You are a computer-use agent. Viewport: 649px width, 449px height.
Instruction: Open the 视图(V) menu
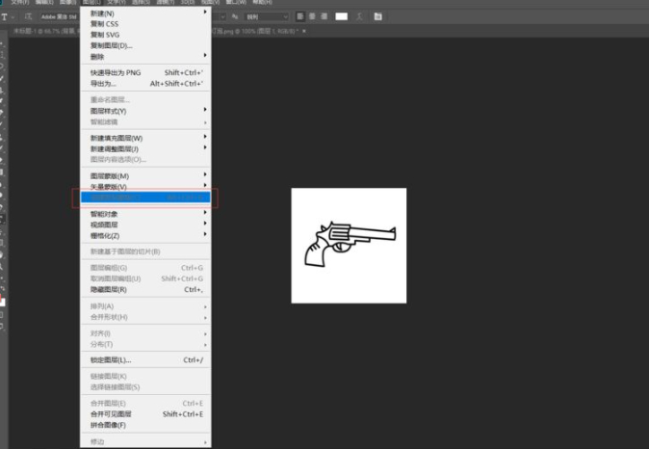pos(210,2)
